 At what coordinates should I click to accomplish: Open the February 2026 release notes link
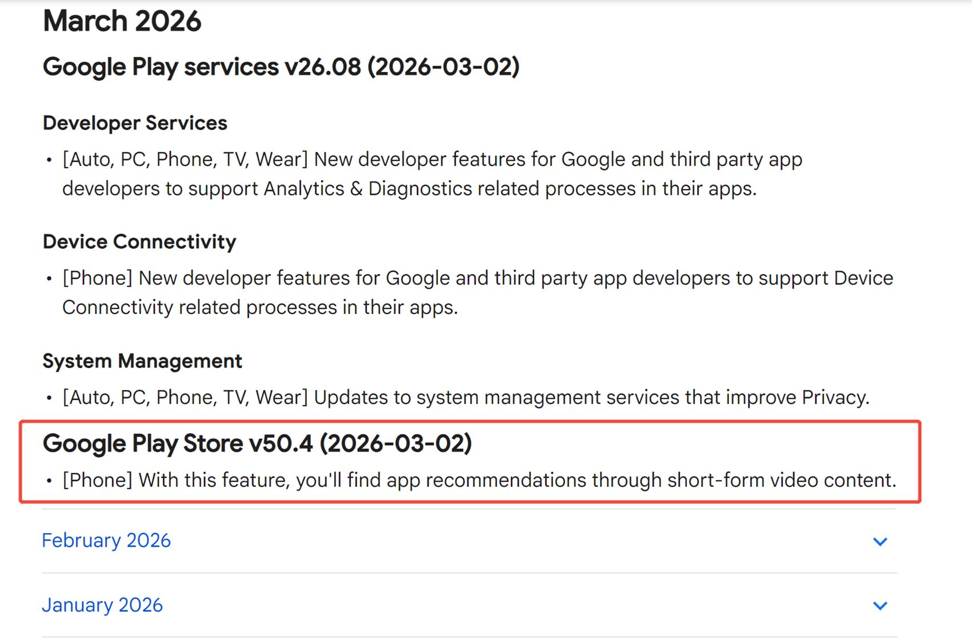tap(106, 540)
